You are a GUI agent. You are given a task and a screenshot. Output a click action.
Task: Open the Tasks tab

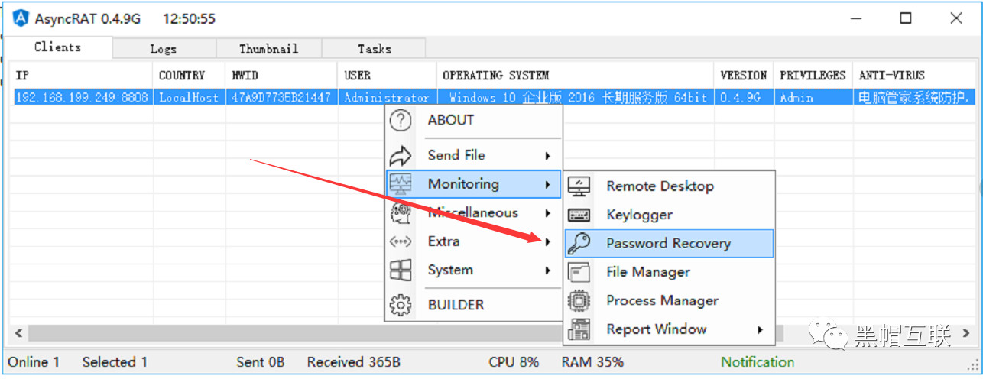tap(374, 49)
